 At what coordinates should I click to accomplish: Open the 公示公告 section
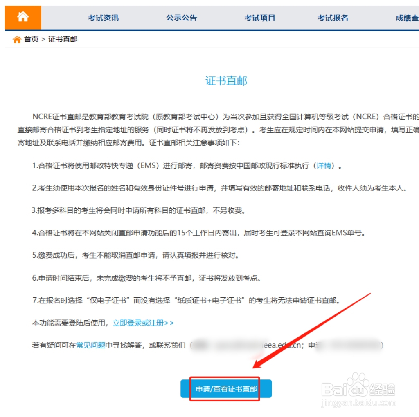point(181,18)
